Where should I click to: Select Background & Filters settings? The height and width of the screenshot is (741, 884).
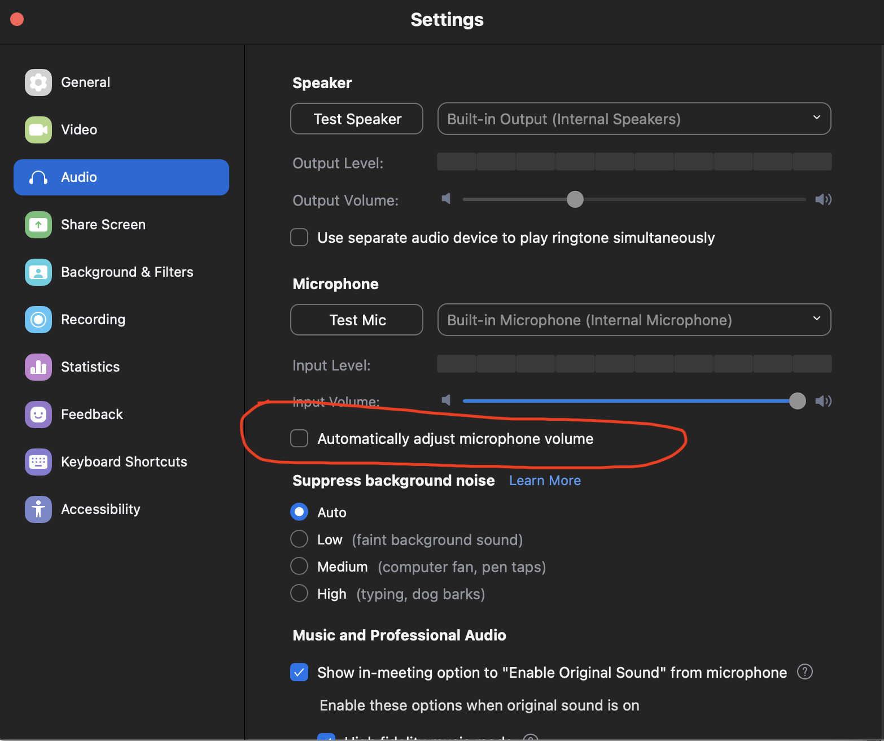pyautogui.click(x=126, y=272)
